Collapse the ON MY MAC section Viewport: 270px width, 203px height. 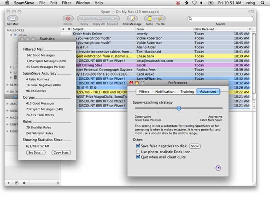coord(8,92)
